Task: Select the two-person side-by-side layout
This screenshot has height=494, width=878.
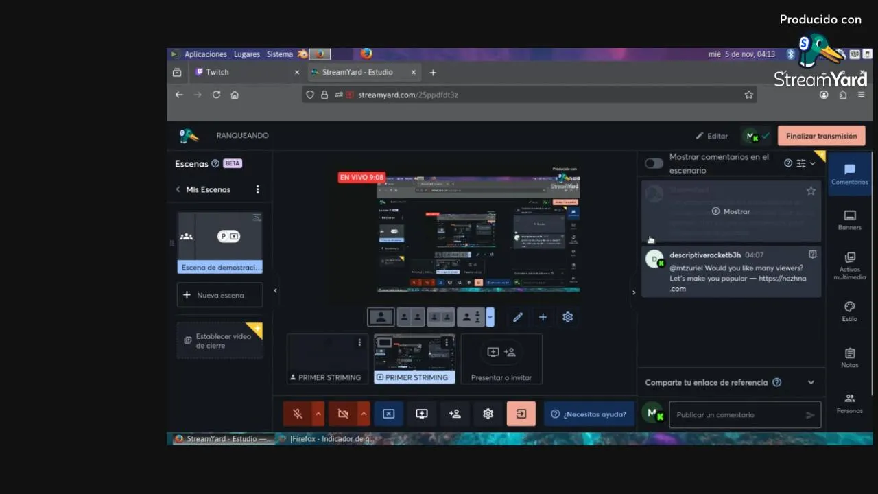Action: point(411,317)
